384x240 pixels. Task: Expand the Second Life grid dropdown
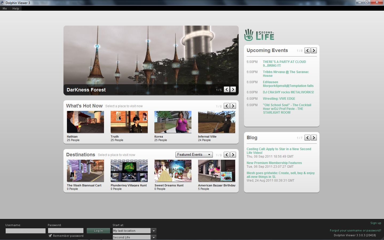tap(154, 237)
